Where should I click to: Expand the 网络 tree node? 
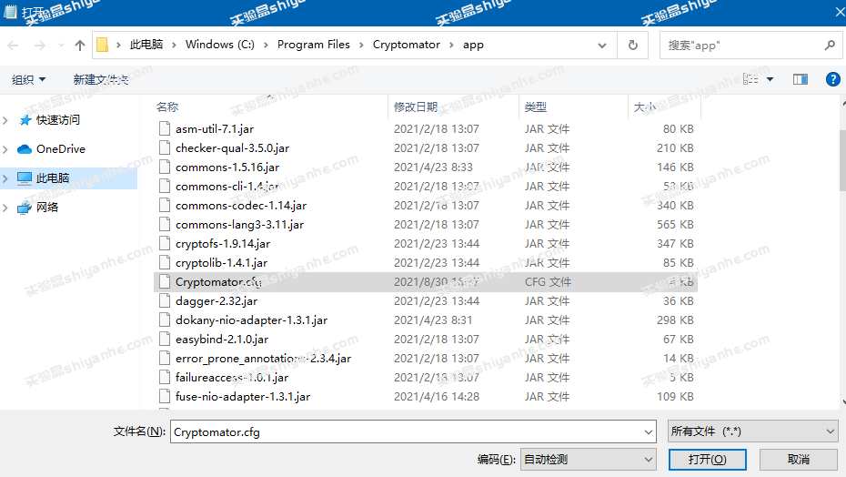coord(6,208)
